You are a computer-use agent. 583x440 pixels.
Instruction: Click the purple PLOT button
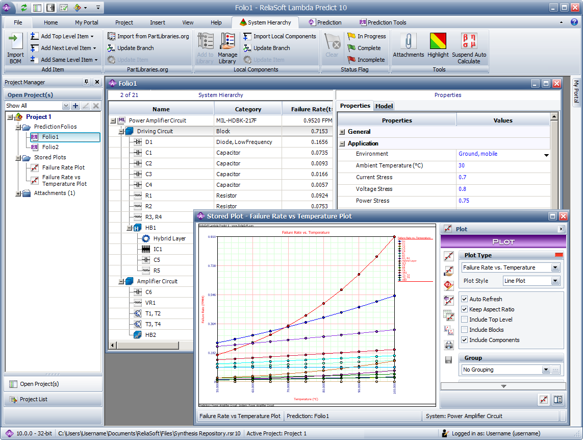tap(503, 241)
